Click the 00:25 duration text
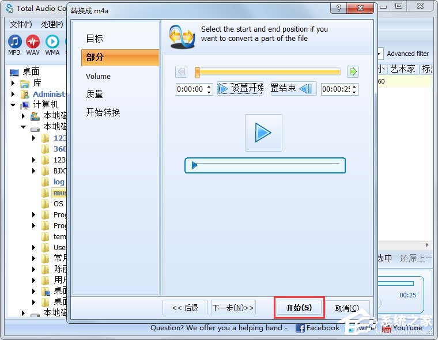 click(407, 295)
